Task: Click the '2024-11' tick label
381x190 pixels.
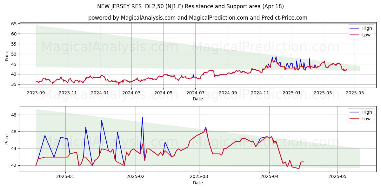Action: [x=260, y=93]
